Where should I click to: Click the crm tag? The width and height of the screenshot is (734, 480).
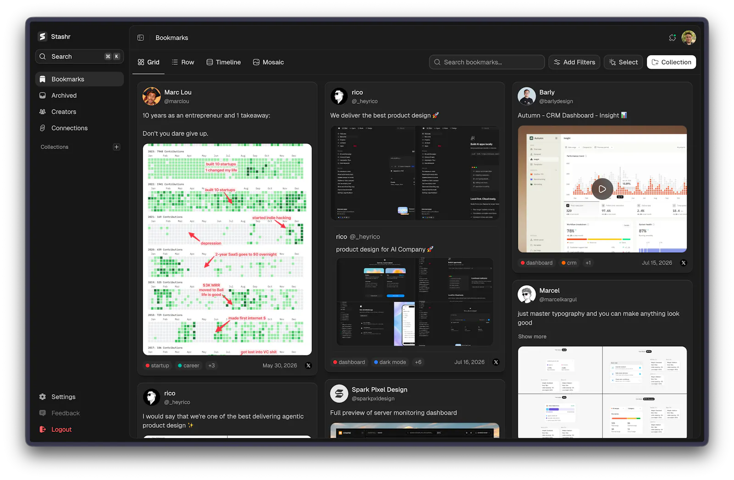569,263
